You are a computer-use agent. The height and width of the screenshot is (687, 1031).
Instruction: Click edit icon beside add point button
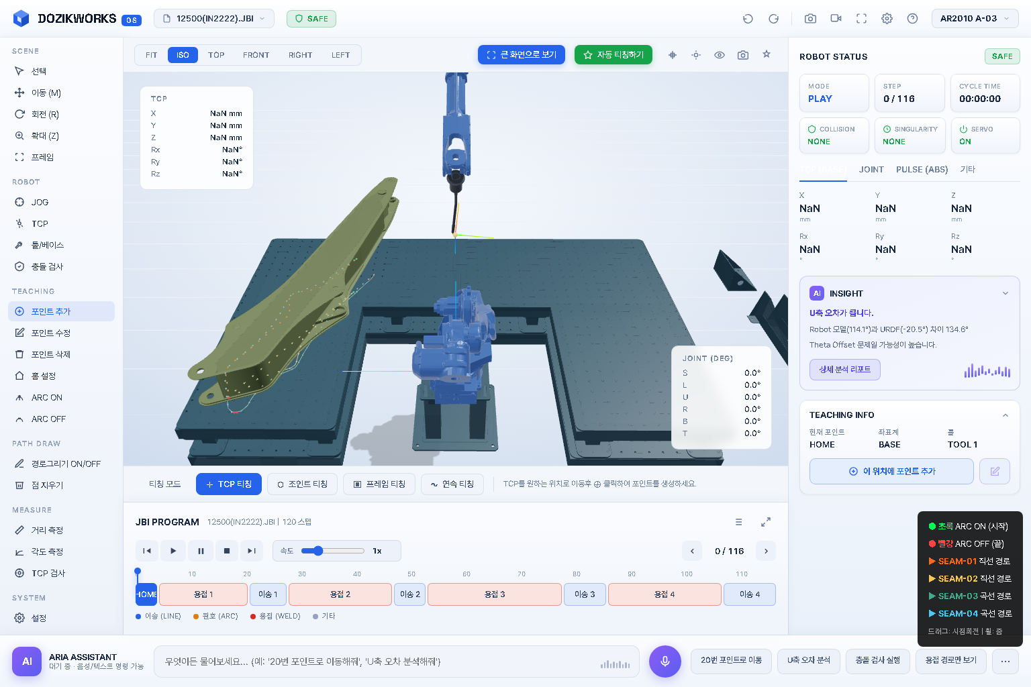[995, 471]
